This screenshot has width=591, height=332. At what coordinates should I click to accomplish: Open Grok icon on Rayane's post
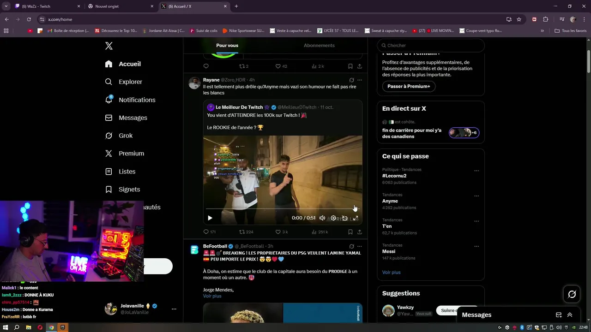click(351, 80)
